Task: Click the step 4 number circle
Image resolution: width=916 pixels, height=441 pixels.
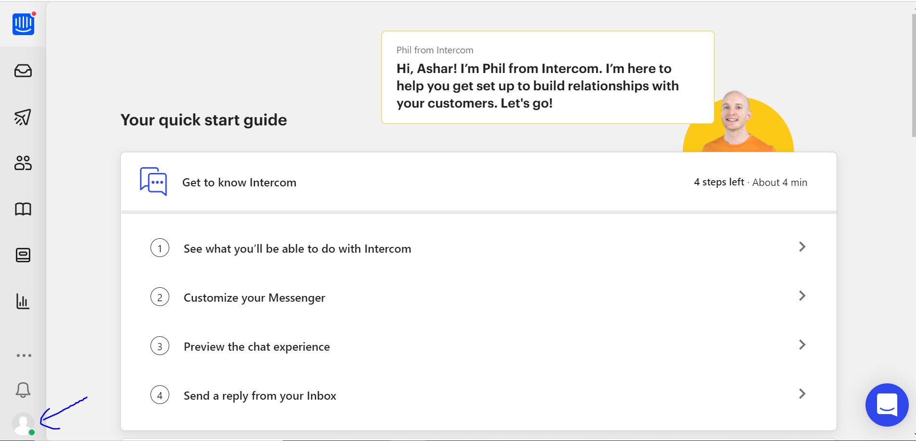Action: point(160,395)
